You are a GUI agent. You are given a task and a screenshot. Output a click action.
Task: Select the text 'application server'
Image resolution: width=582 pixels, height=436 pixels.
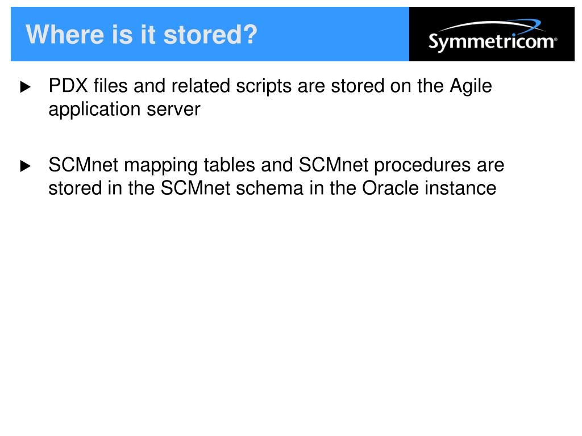pyautogui.click(x=124, y=110)
